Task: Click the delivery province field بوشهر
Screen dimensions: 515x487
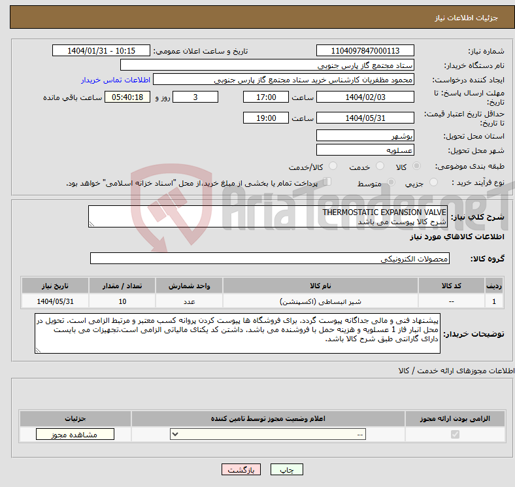Action: (x=365, y=135)
